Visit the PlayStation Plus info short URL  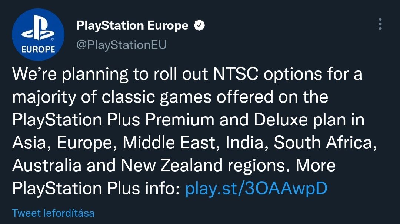(x=256, y=189)
